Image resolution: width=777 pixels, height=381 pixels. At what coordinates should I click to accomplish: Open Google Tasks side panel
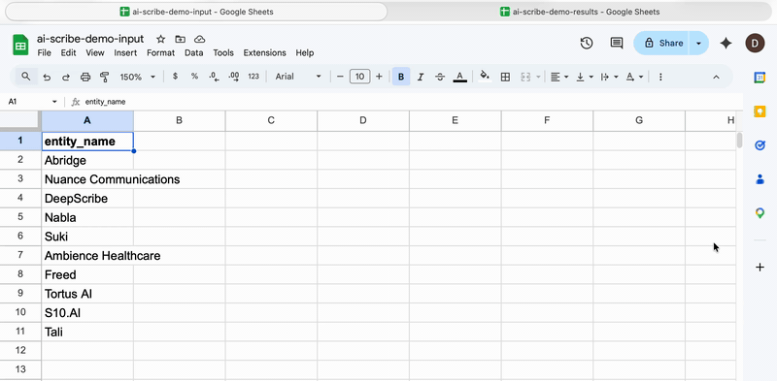point(760,145)
